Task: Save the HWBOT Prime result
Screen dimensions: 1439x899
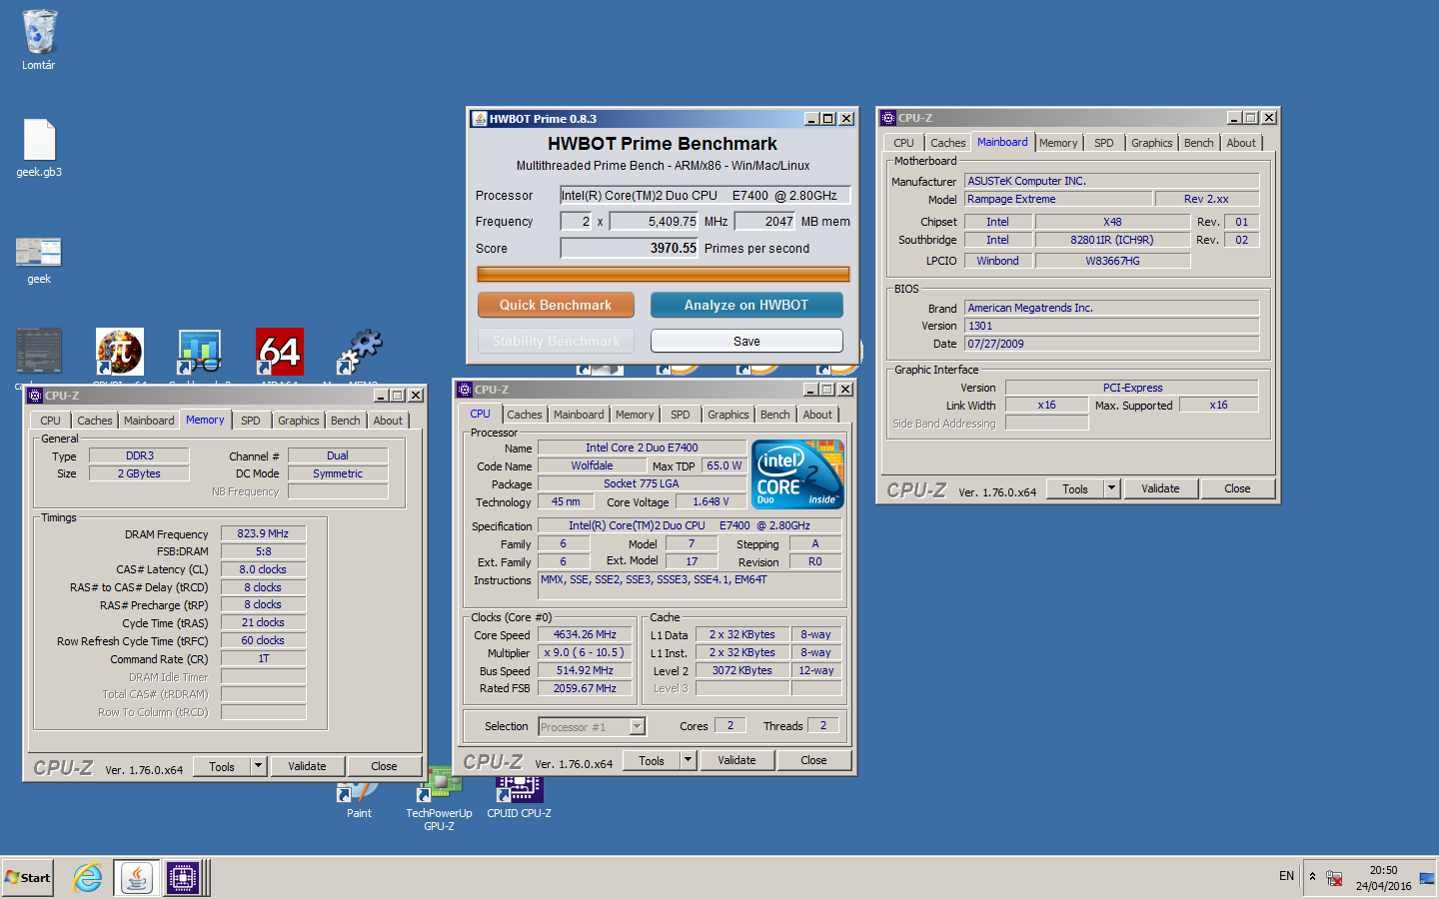Action: [746, 341]
